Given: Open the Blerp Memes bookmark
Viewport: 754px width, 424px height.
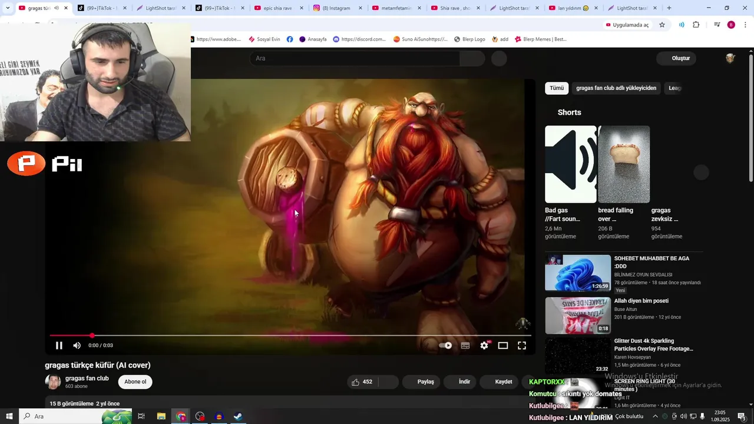Looking at the screenshot, I should [541, 39].
